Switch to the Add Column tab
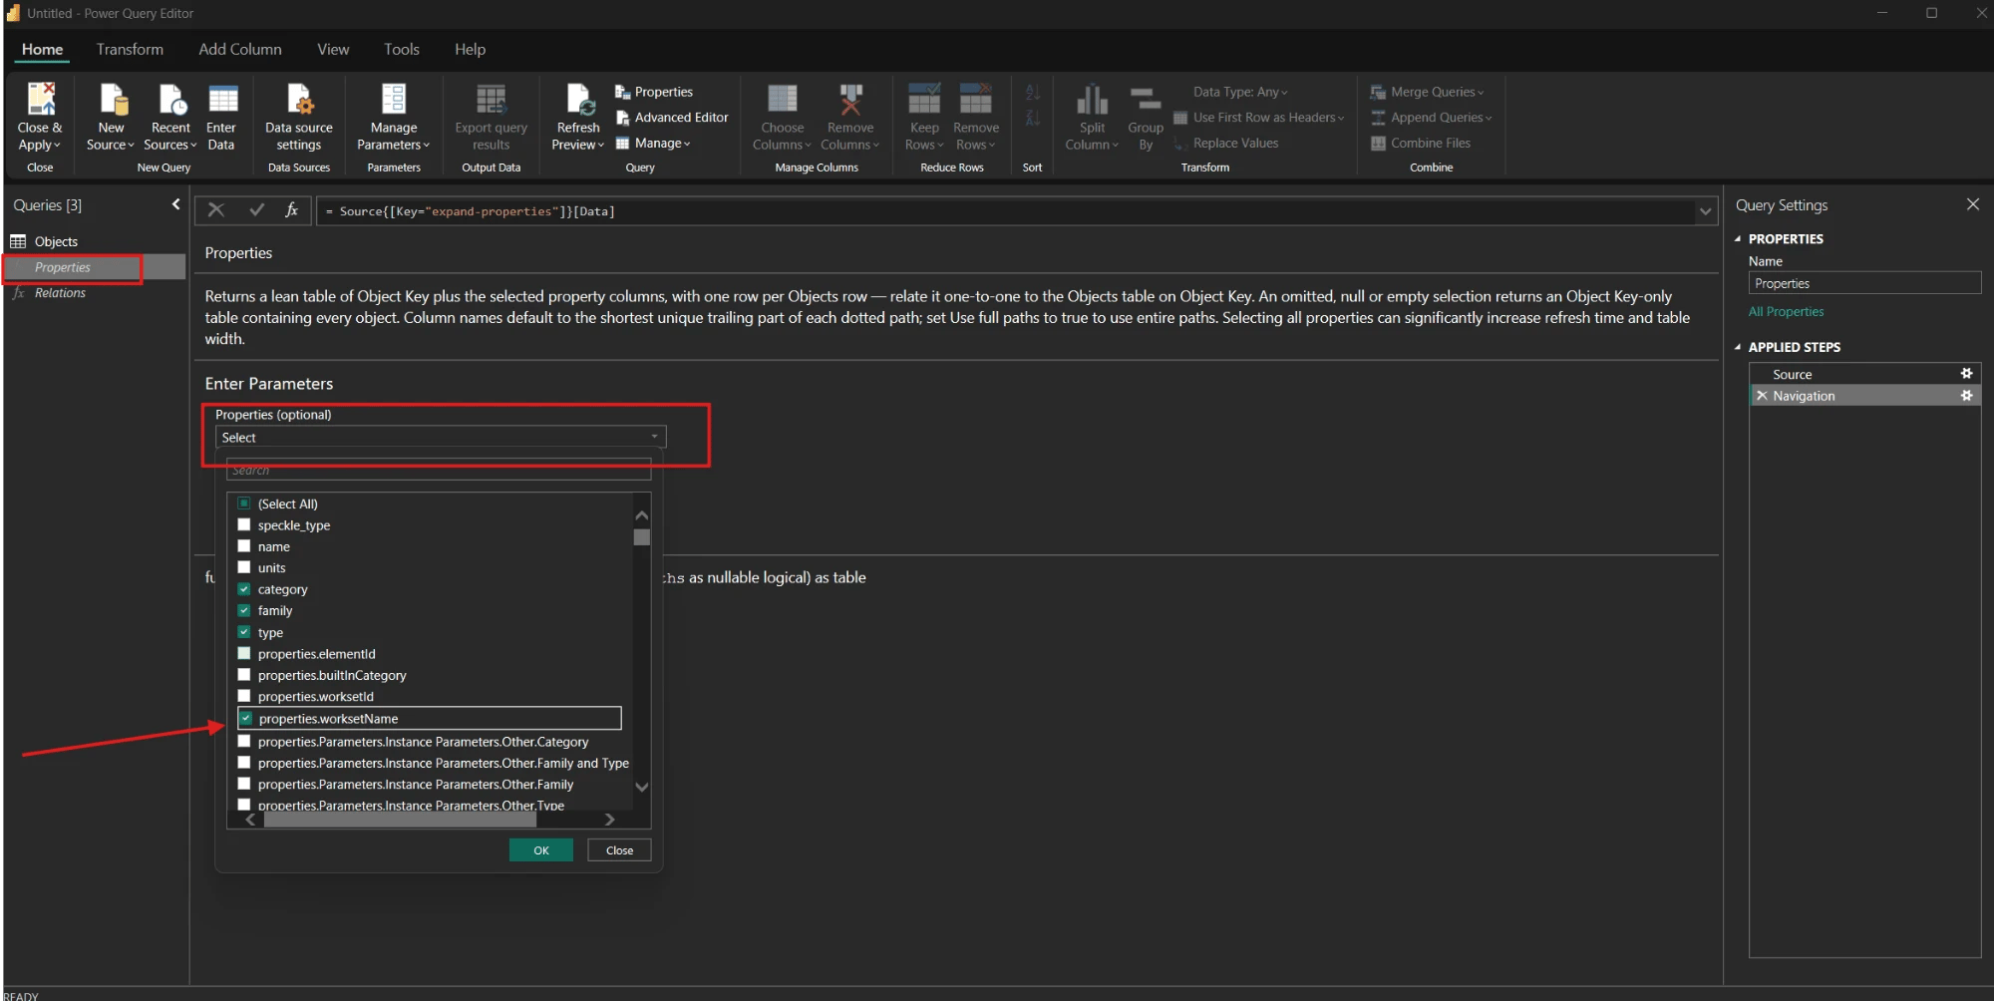This screenshot has width=1994, height=1001. point(240,49)
